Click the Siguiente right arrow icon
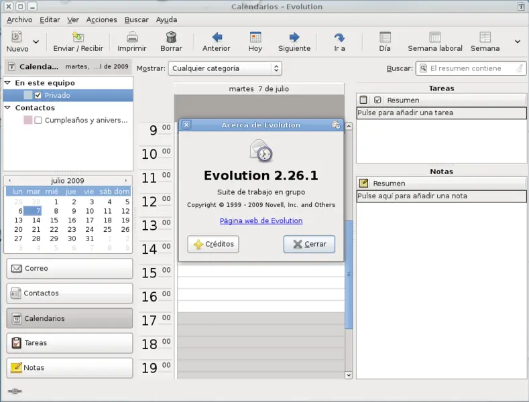Viewport: 529px width, 402px height. [x=294, y=37]
